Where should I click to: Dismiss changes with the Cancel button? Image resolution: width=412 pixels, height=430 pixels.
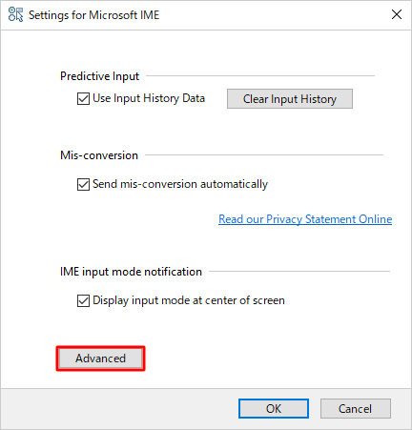pyautogui.click(x=356, y=409)
